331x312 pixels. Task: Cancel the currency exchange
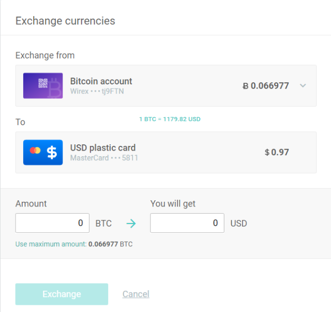(136, 294)
